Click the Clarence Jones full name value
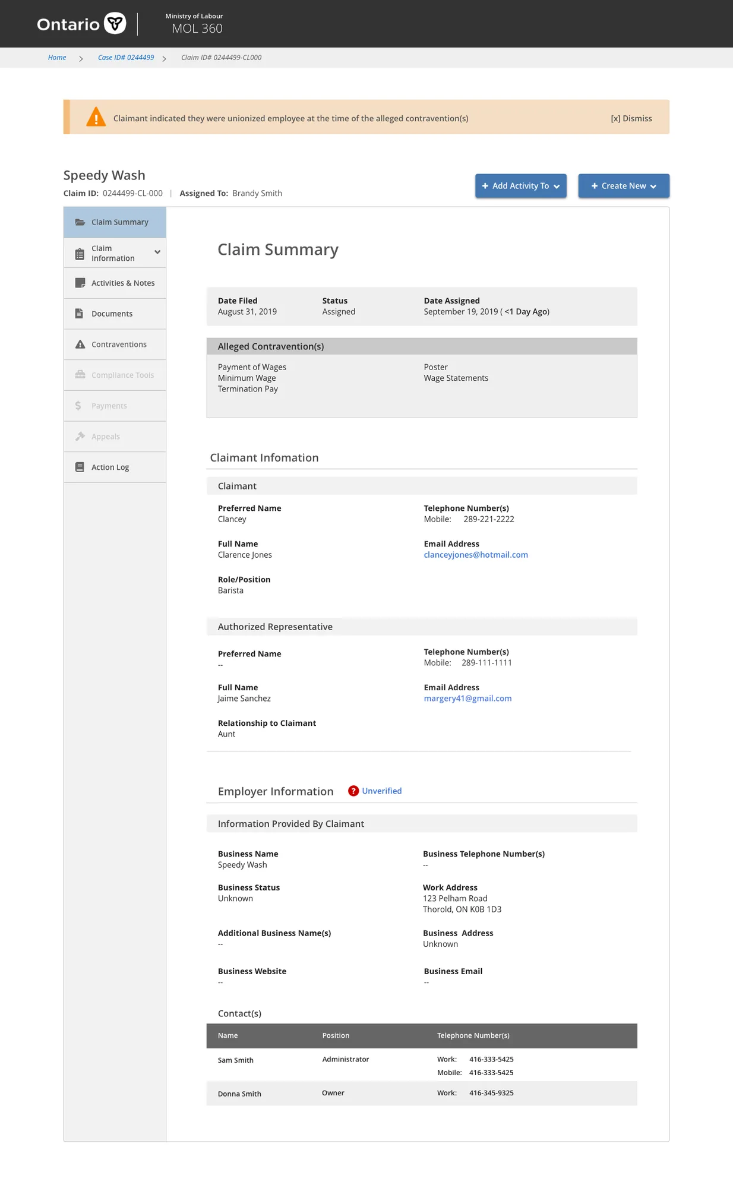The width and height of the screenshot is (733, 1188). pyautogui.click(x=245, y=555)
